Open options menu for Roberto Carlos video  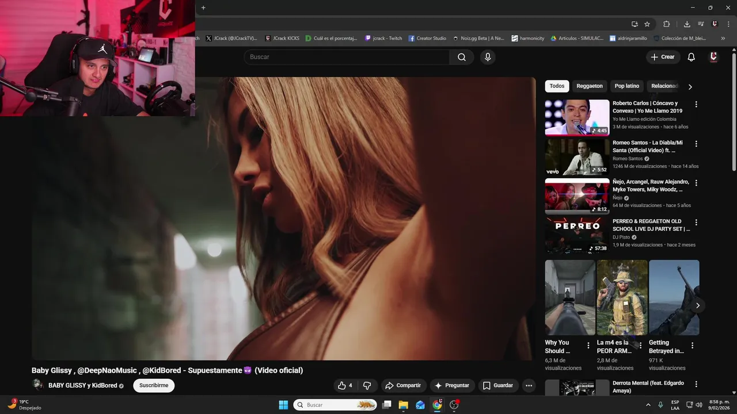696,105
